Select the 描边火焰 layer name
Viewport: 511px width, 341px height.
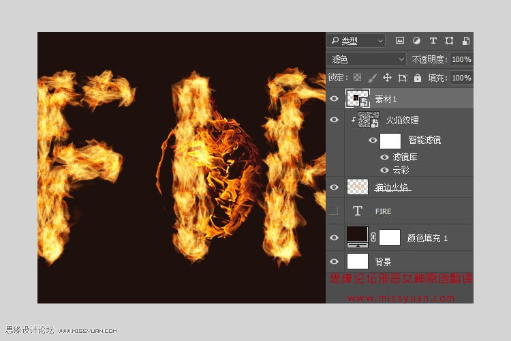392,187
